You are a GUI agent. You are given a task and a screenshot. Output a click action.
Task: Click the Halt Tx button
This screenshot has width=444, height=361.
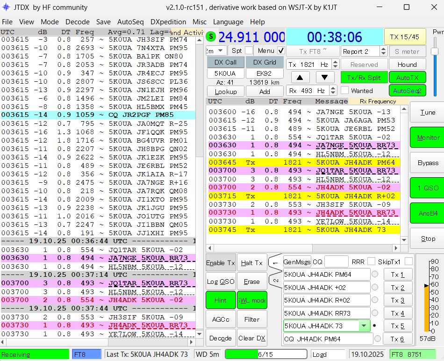252,263
